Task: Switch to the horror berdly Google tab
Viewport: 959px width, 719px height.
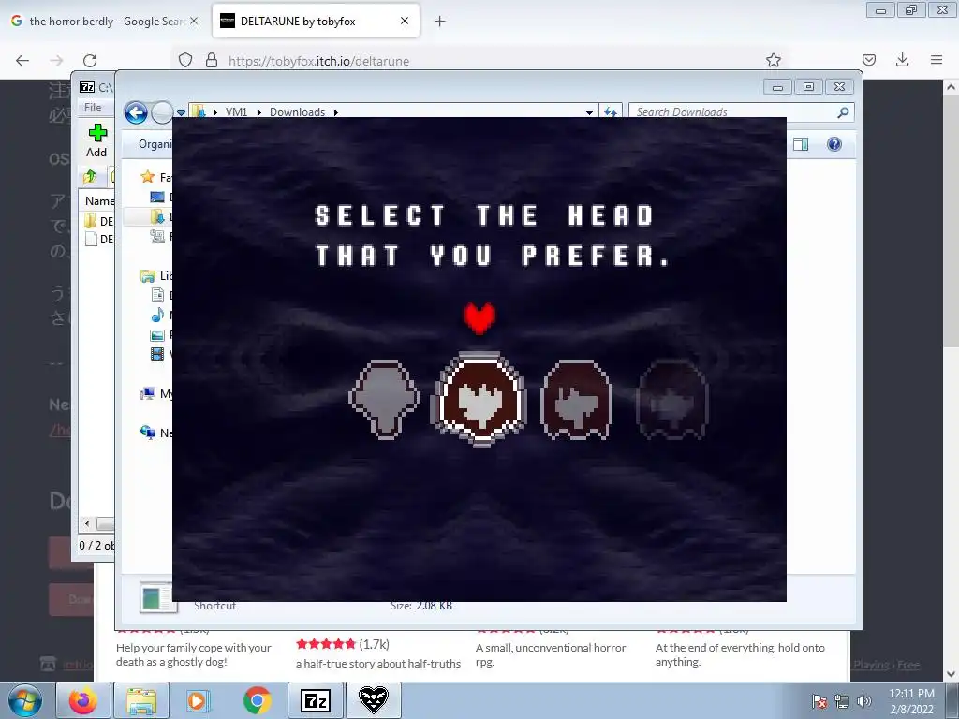Action: tap(106, 22)
